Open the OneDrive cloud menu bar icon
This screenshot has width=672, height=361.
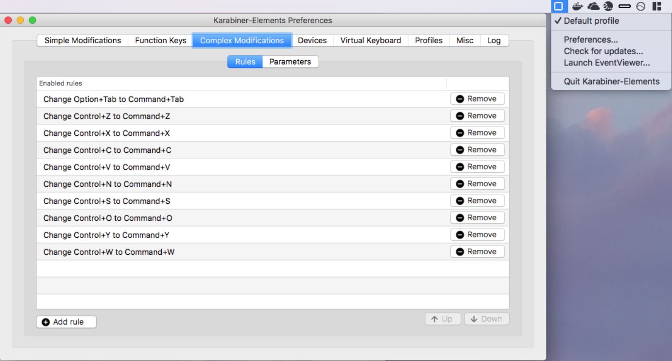pos(593,6)
